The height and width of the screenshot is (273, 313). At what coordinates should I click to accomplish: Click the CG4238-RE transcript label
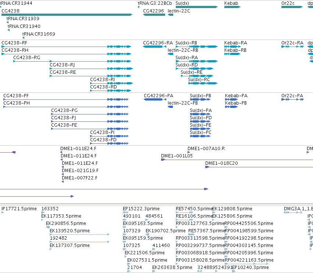click(63, 72)
